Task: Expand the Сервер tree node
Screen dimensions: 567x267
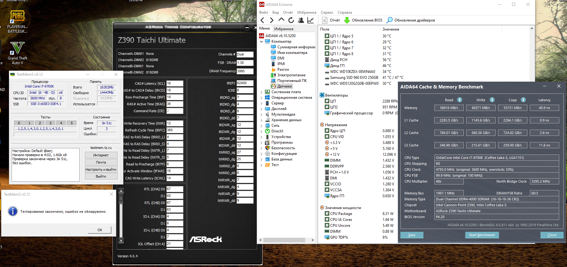Action: pos(262,103)
